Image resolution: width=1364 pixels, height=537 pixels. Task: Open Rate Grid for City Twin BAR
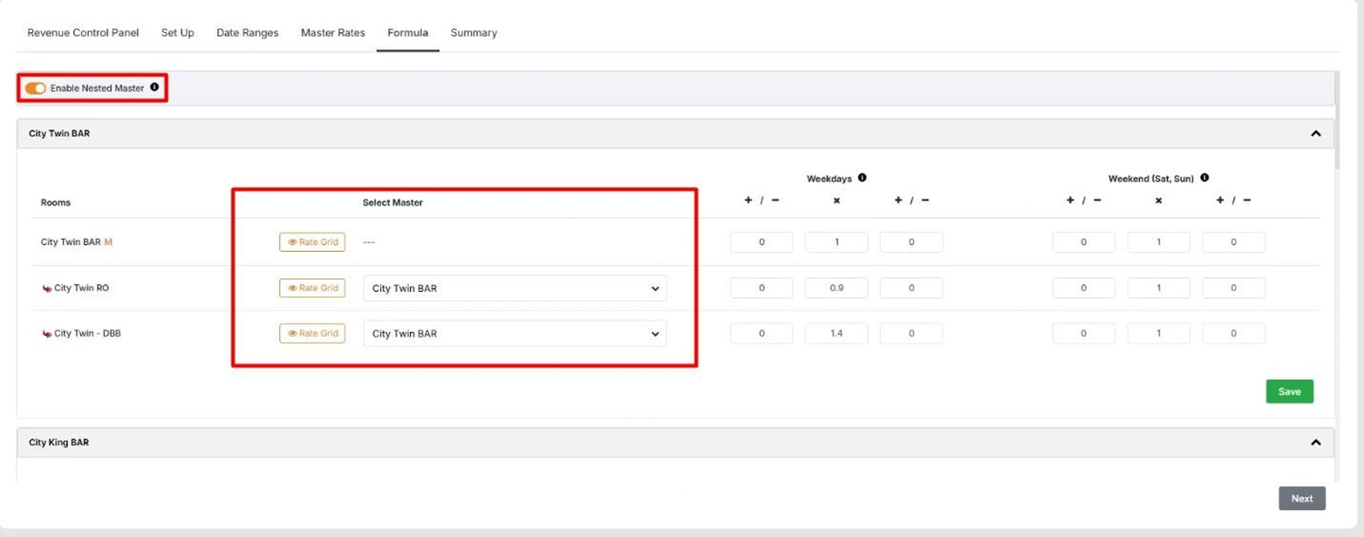(x=312, y=242)
